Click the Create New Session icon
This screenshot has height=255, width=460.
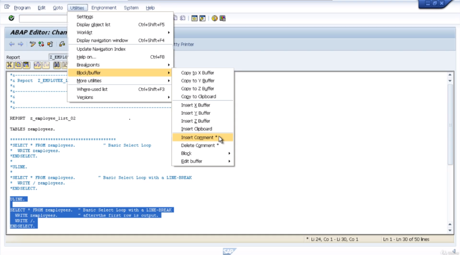[x=194, y=18]
